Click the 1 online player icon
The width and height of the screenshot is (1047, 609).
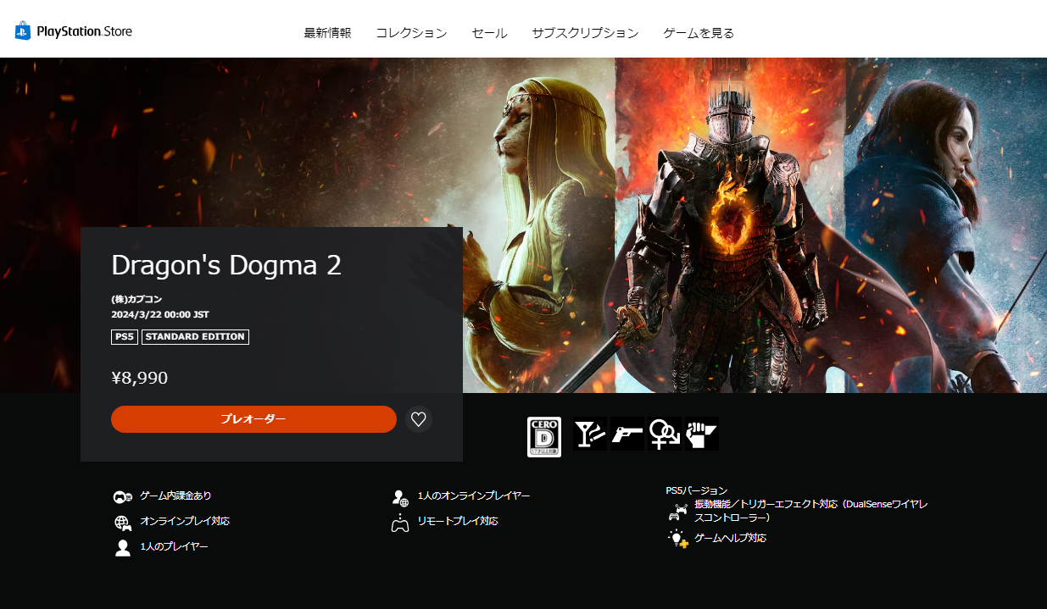(400, 497)
